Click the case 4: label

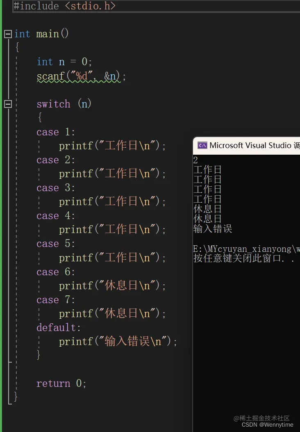56,216
